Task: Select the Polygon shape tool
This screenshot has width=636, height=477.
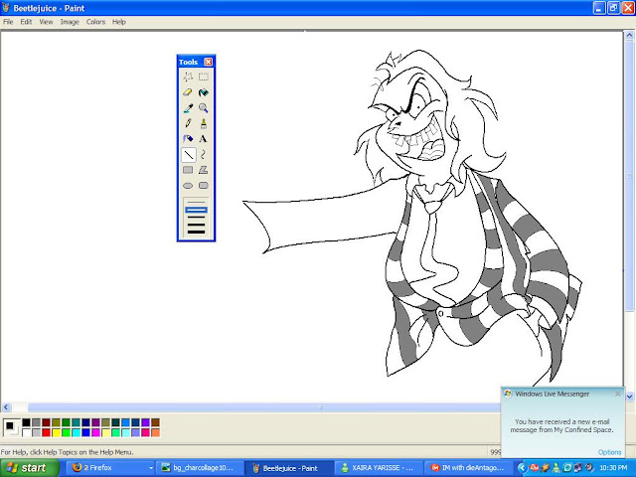Action: tap(203, 170)
